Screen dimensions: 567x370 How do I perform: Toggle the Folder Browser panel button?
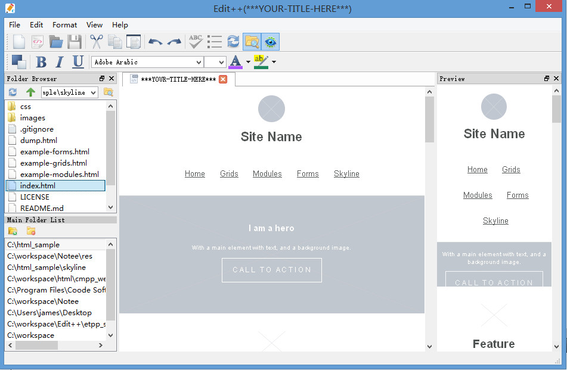[252, 42]
